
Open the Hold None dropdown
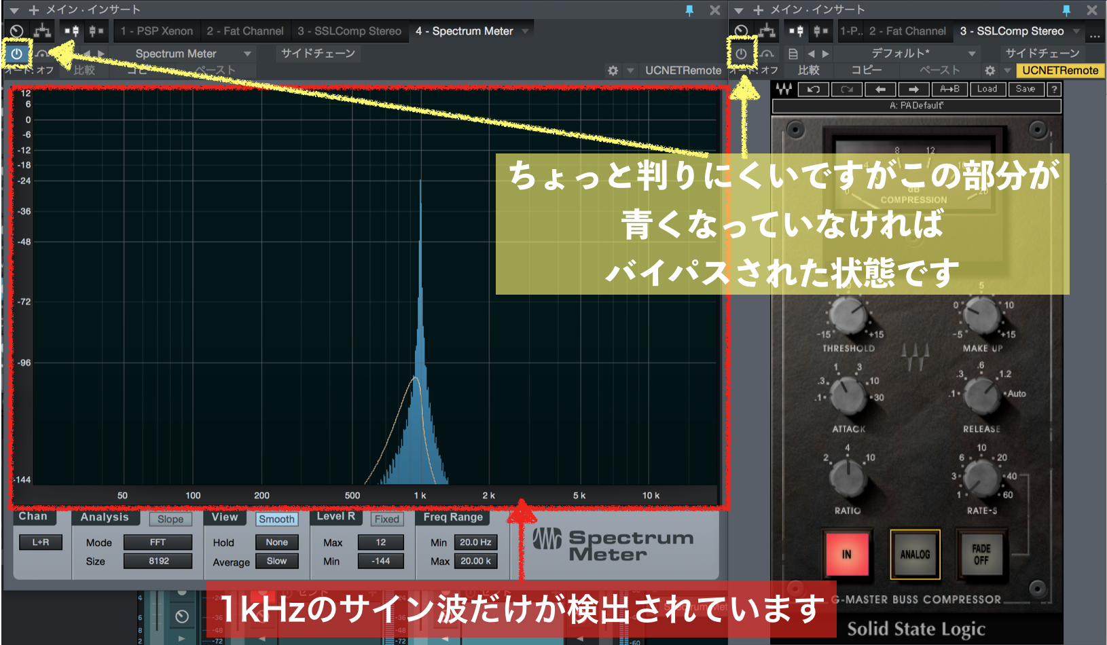click(x=277, y=542)
